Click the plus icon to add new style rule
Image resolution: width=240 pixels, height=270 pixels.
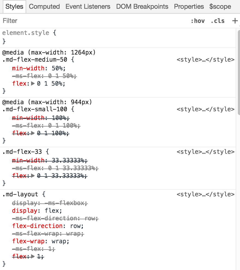(235, 21)
